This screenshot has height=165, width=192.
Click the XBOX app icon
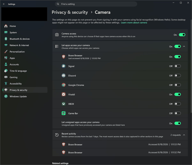(x=64, y=104)
